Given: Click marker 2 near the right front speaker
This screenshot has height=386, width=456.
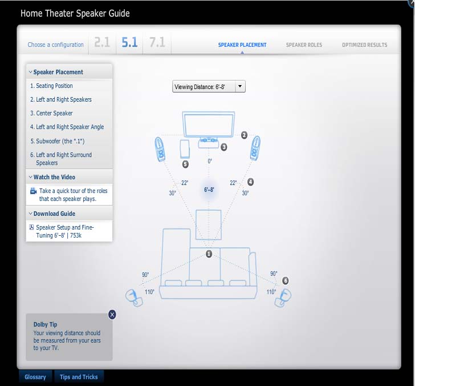Looking at the screenshot, I should point(244,135).
